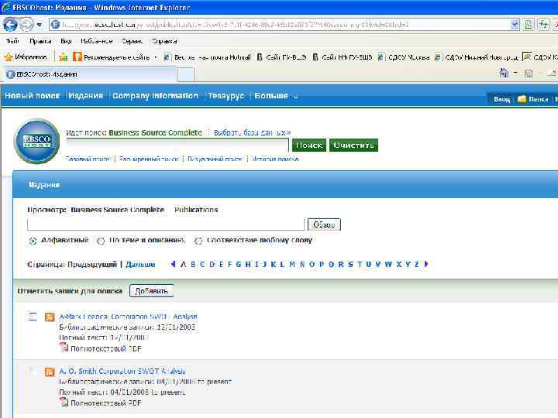Open Тезаурус in navigation bar
This screenshot has height=418, width=558.
coord(226,96)
